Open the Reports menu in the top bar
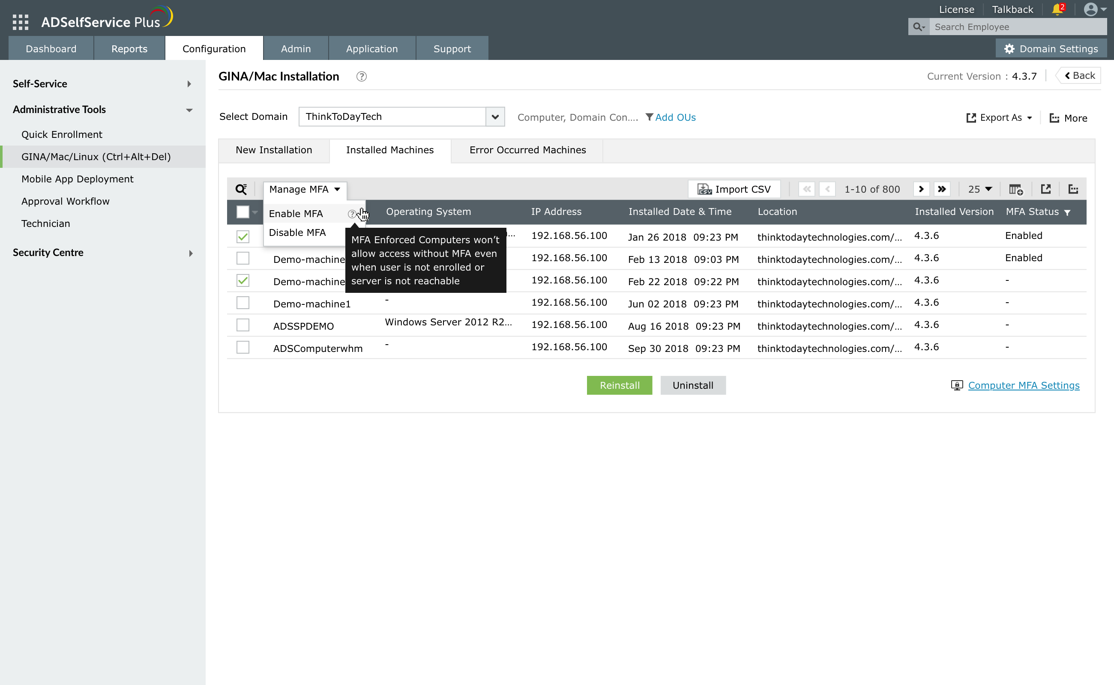 (x=129, y=48)
